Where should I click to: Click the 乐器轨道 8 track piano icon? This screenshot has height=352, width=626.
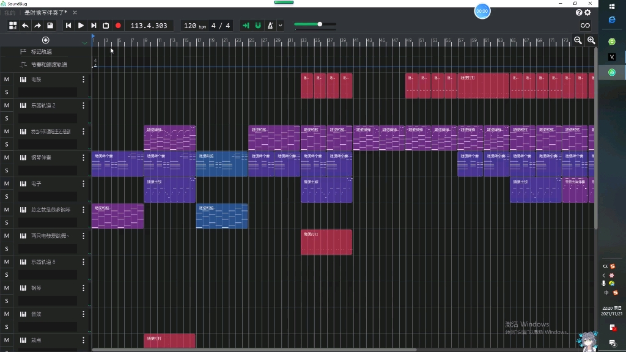(23, 262)
